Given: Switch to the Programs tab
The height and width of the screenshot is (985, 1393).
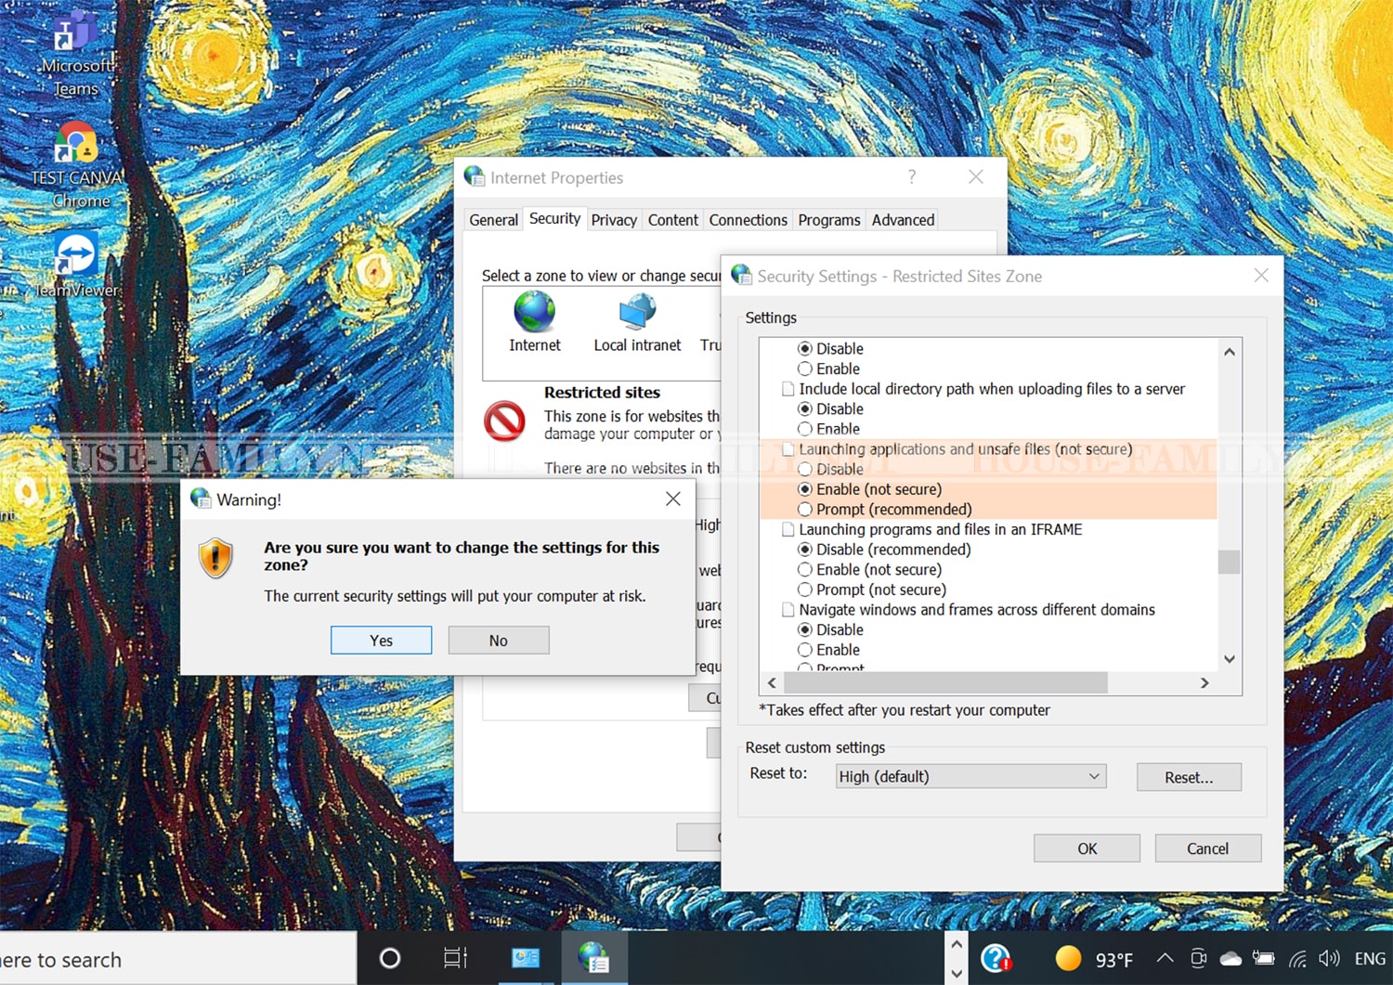Looking at the screenshot, I should 829,220.
